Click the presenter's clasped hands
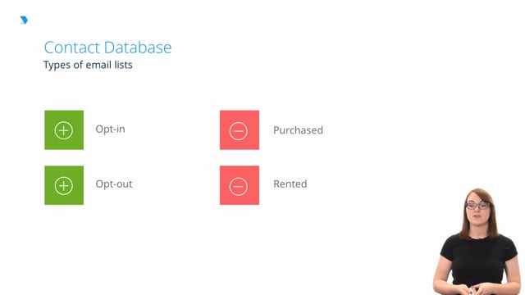525x295 pixels. [x=476, y=289]
